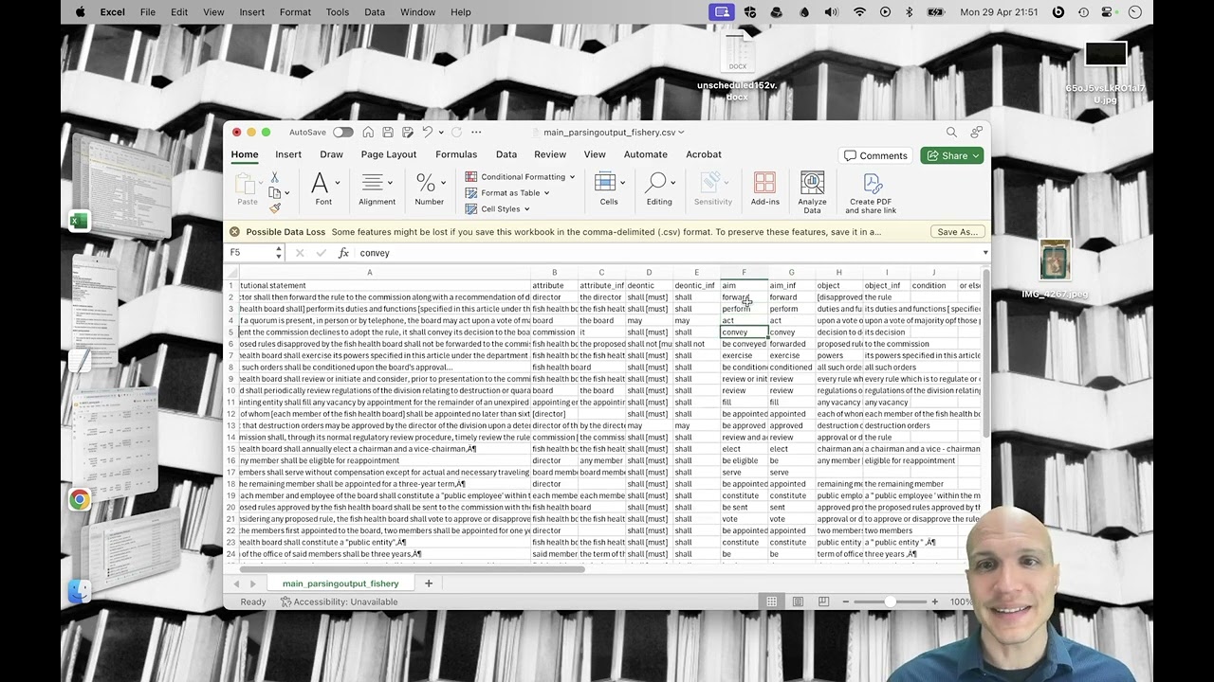Screen dimensions: 1214x682
Task: Click the Search magnifier in Excel title bar
Action: click(951, 133)
